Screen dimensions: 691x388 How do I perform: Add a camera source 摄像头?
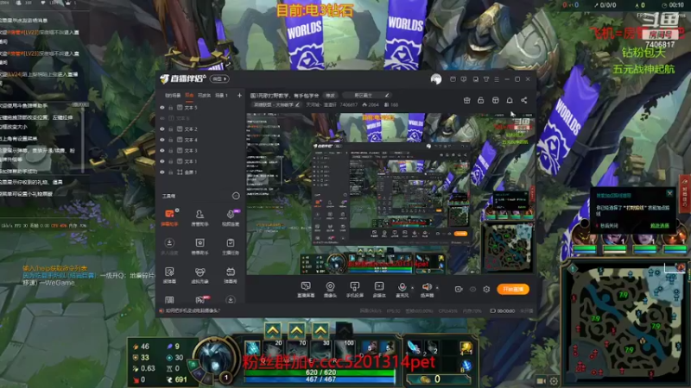[330, 290]
